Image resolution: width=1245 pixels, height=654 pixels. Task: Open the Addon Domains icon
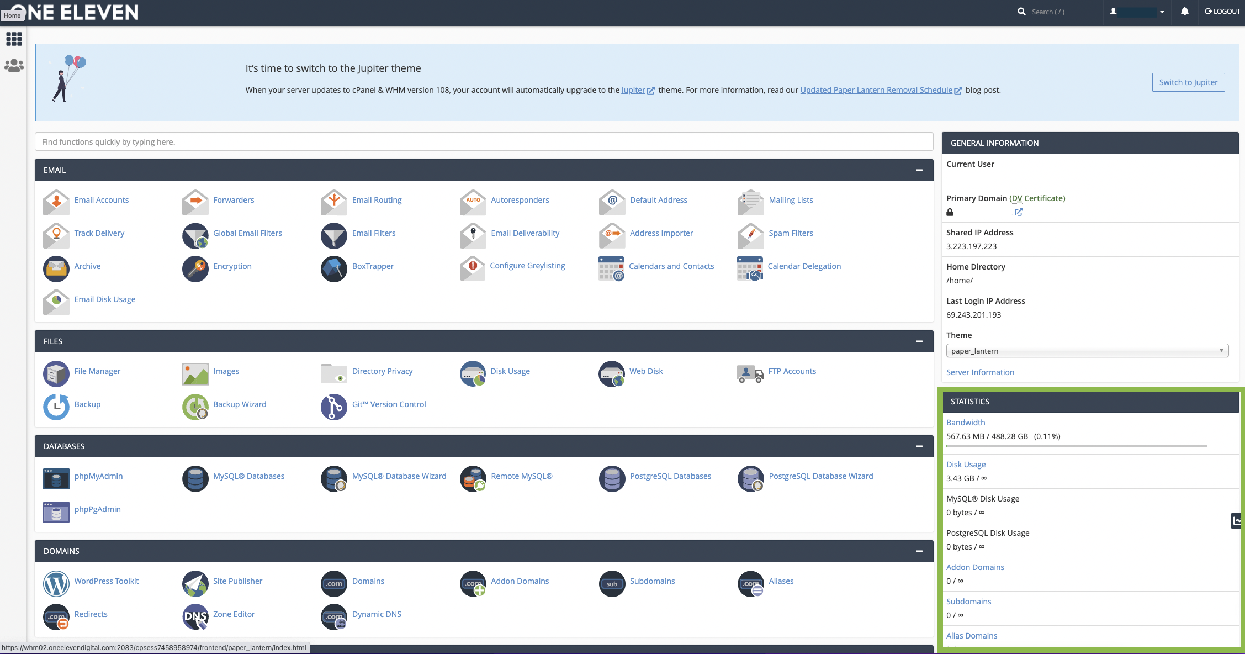point(473,584)
